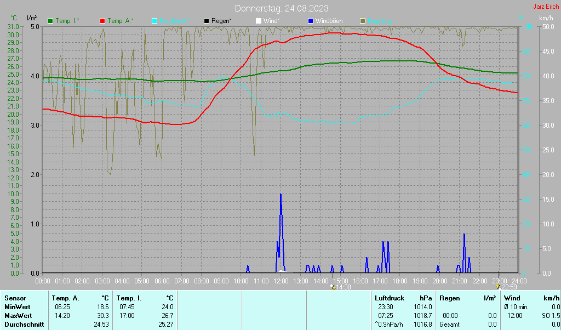Click the 18:00 tick on time axis
Image resolution: width=561 pixels, height=330 pixels.
tap(399, 281)
